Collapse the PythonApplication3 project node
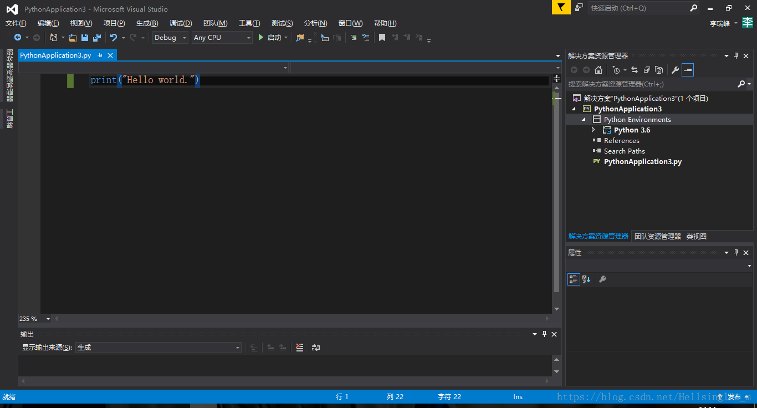 click(x=574, y=109)
